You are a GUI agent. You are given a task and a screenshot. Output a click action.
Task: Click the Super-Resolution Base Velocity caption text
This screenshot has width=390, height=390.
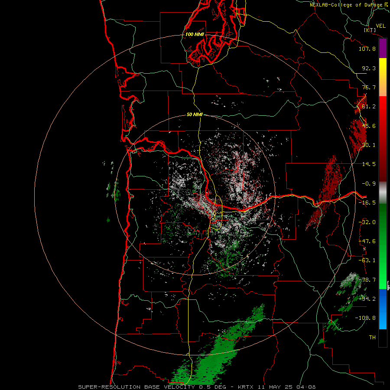(197, 387)
